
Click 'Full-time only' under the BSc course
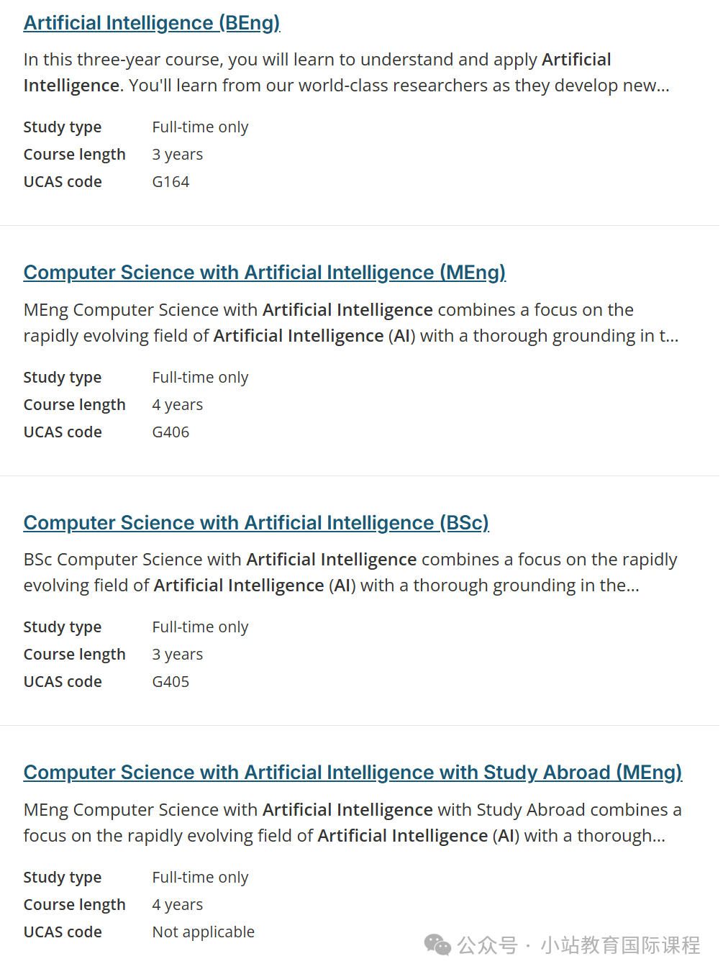pyautogui.click(x=200, y=627)
